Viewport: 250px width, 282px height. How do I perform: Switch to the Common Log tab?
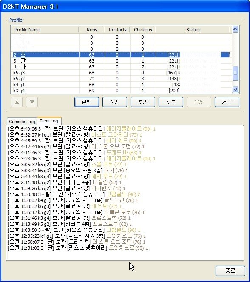[x=22, y=122]
